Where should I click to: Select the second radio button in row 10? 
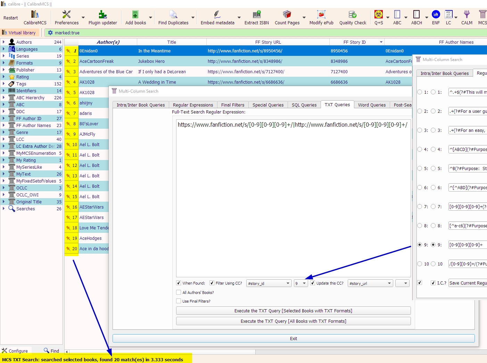click(433, 264)
